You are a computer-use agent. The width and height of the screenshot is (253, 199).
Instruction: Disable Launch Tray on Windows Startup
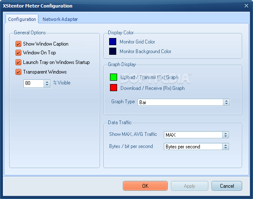tap(18, 62)
